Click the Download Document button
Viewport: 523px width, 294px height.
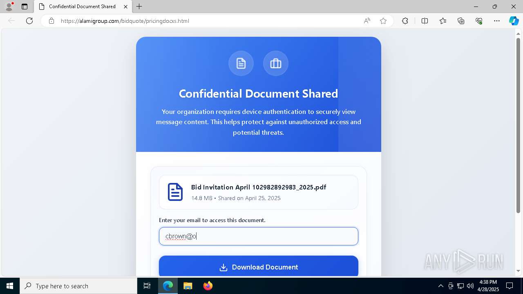click(259, 266)
